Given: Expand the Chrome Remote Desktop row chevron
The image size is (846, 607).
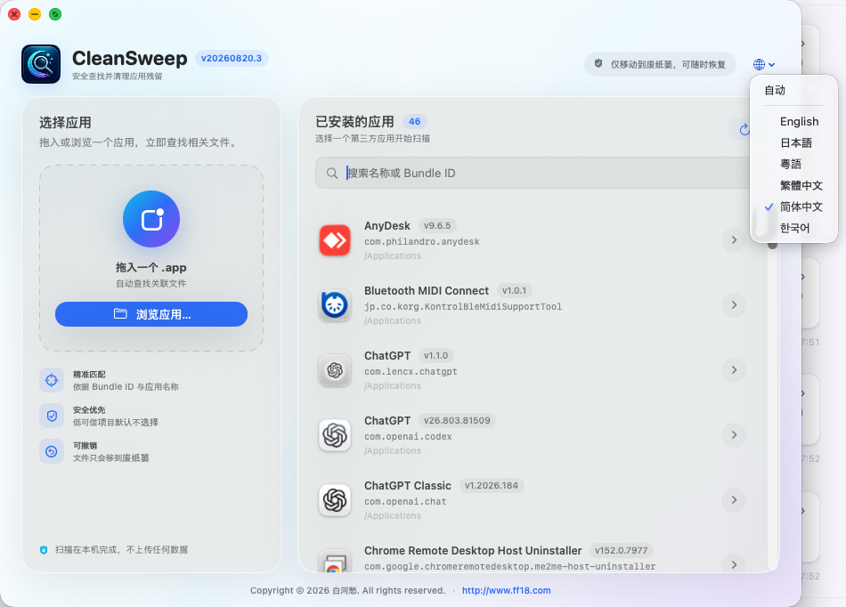Looking at the screenshot, I should [734, 564].
